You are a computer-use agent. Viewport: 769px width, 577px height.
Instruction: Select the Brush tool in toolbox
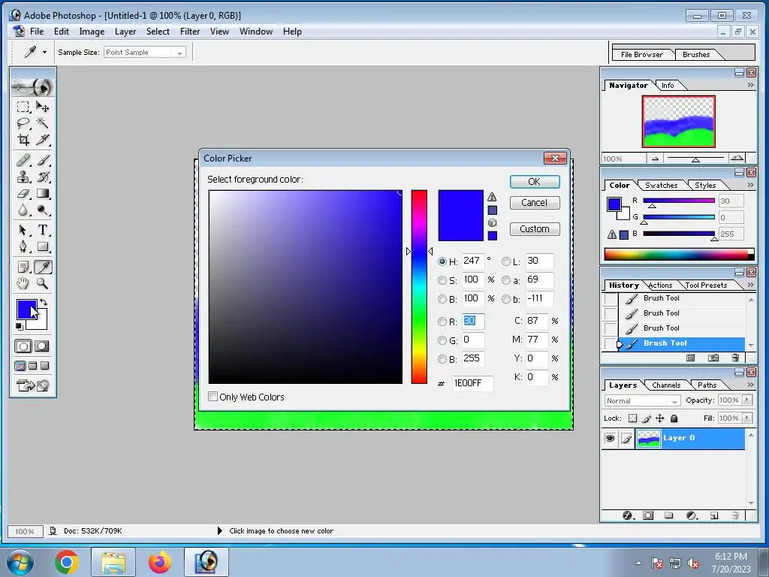[x=43, y=160]
